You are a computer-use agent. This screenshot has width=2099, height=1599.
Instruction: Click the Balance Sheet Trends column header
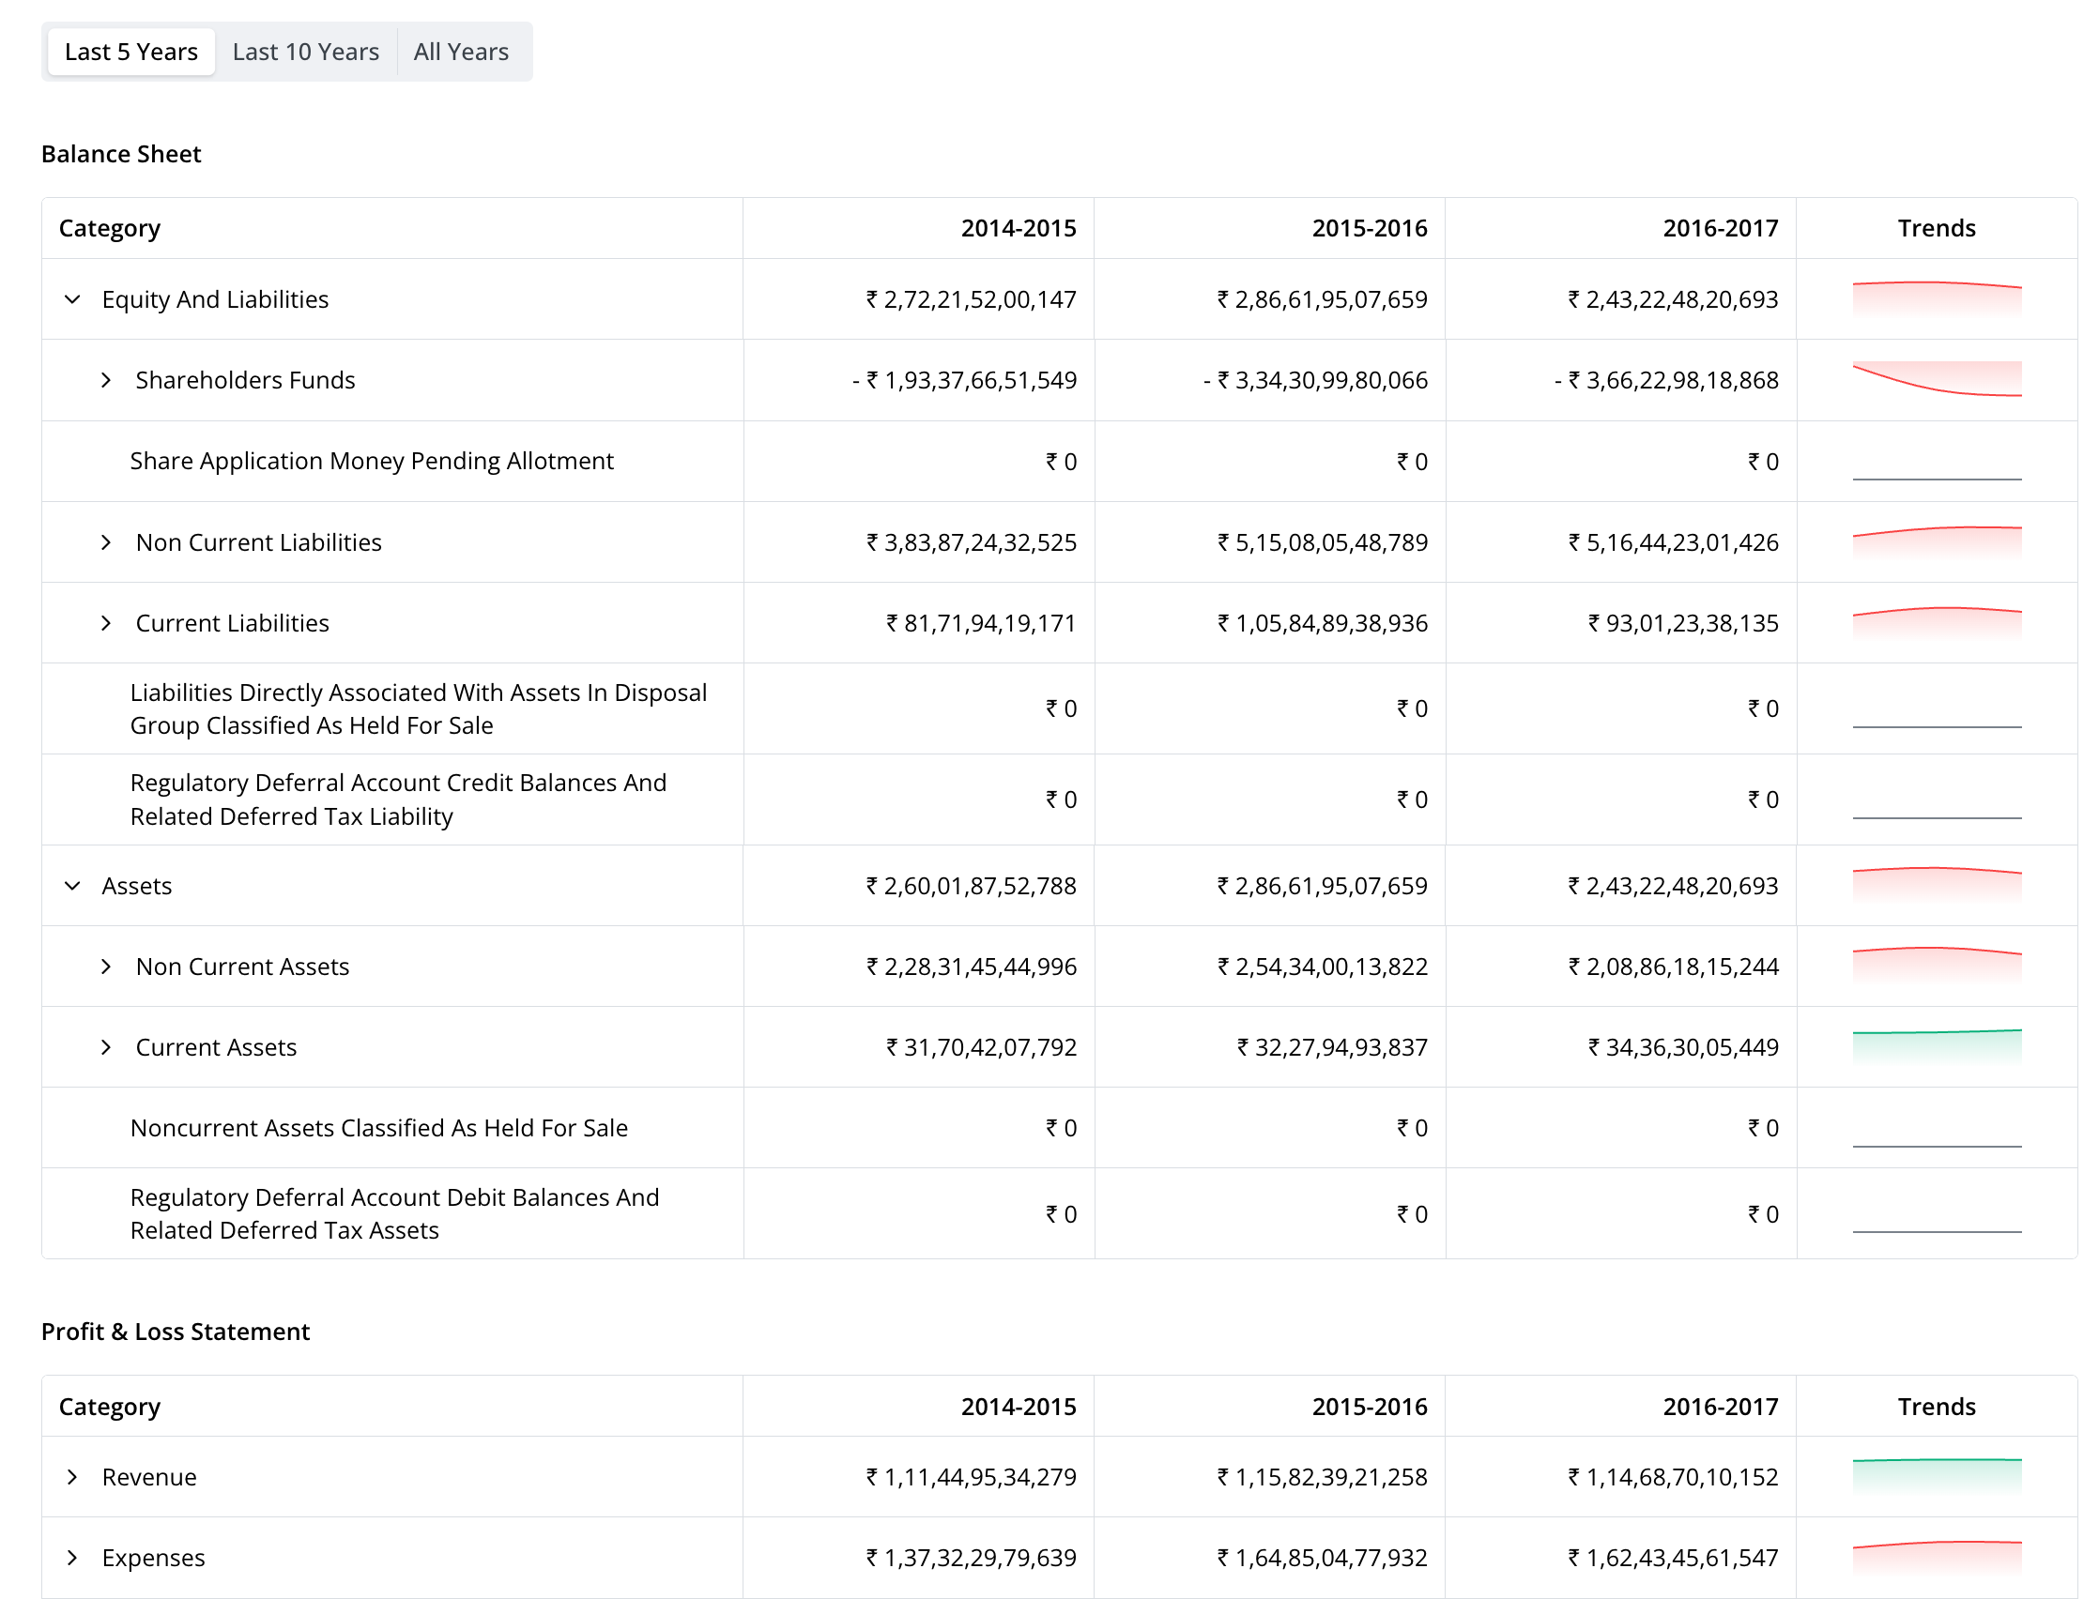pos(1937,228)
